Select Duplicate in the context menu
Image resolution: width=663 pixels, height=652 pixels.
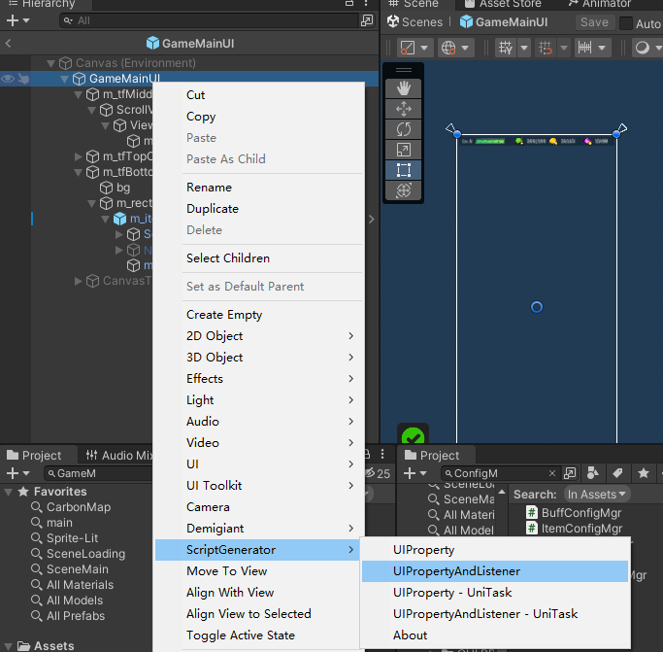point(213,209)
